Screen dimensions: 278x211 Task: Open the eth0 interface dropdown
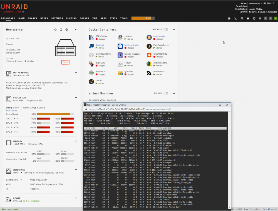pos(21,173)
